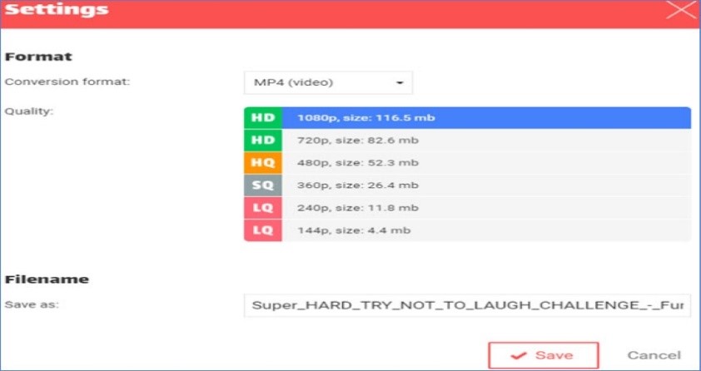Close the Settings dialog with X

680,10
